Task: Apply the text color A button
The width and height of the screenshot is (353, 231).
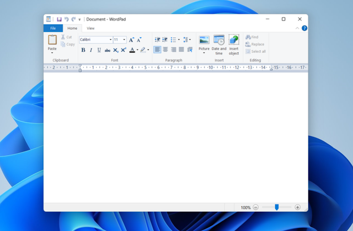Action: coord(132,50)
